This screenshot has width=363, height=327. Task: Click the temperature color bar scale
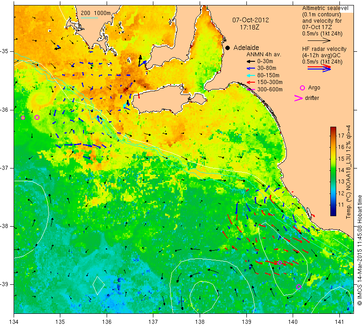pyautogui.click(x=333, y=171)
